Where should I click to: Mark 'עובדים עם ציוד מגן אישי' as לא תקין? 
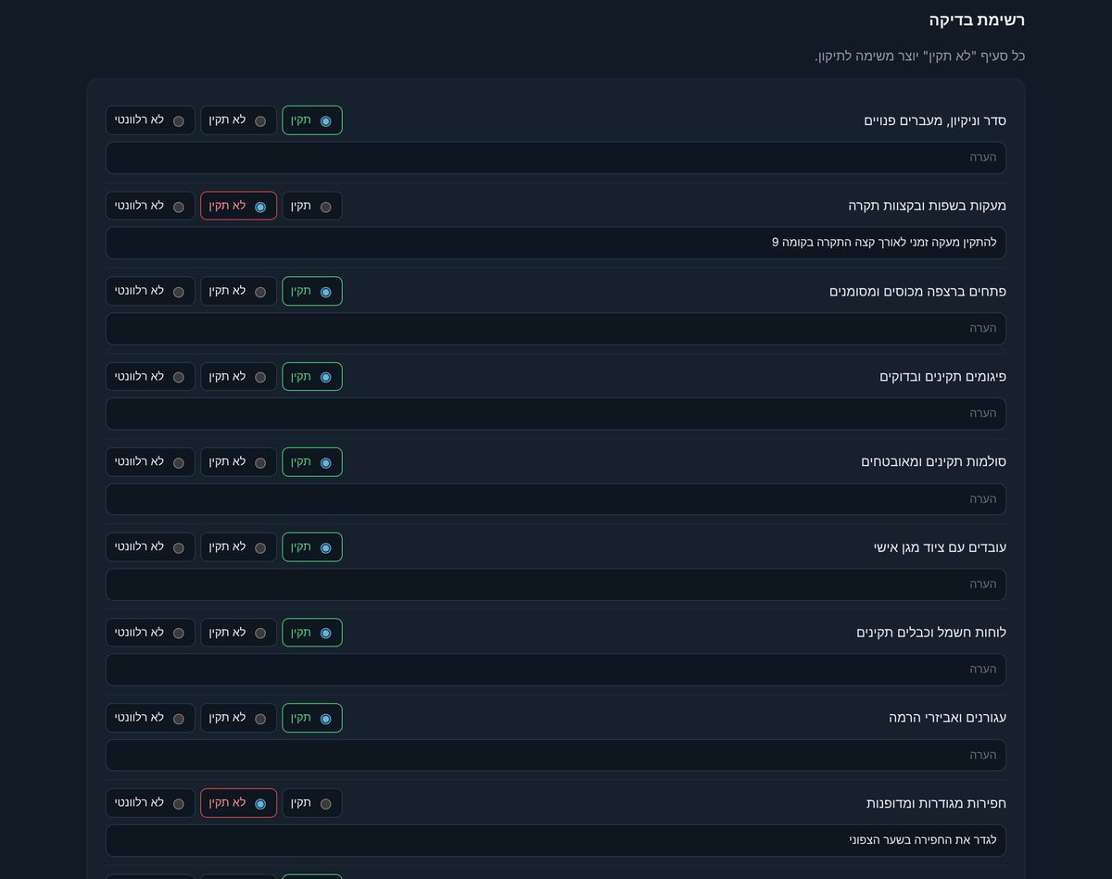238,547
